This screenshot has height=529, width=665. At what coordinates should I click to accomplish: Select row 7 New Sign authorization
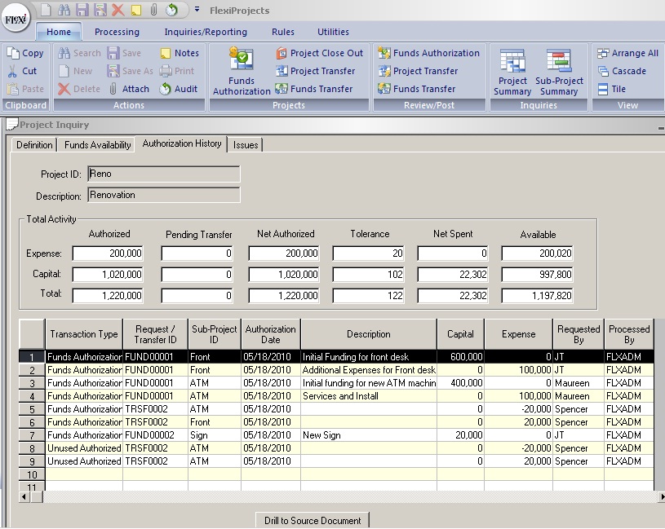pyautogui.click(x=368, y=435)
